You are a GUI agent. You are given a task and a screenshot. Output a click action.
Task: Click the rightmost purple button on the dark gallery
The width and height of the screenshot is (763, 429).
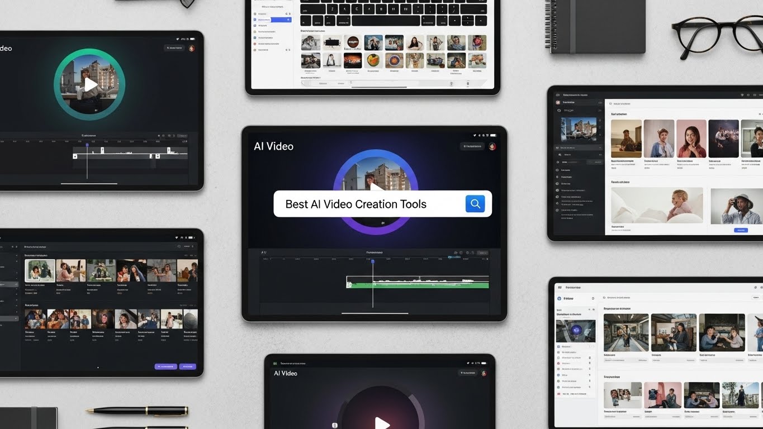[187, 366]
